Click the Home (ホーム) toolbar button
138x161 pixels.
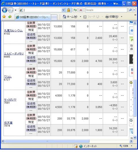point(70,17)
